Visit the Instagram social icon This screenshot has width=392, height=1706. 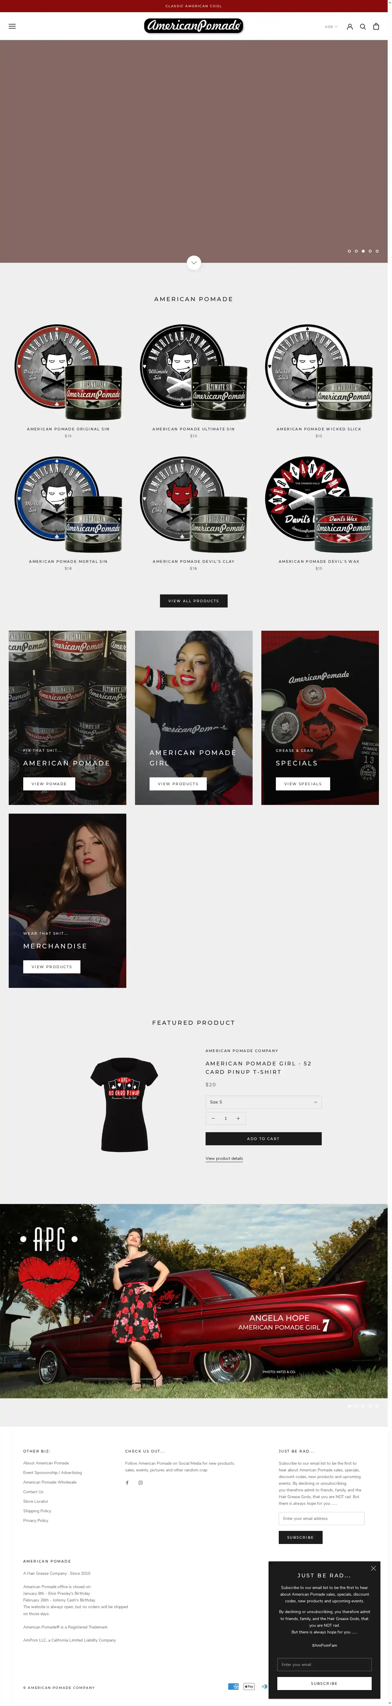coord(140,1483)
